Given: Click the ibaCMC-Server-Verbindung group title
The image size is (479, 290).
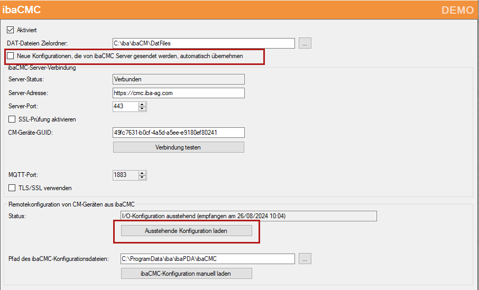Looking at the screenshot, I should click(42, 68).
